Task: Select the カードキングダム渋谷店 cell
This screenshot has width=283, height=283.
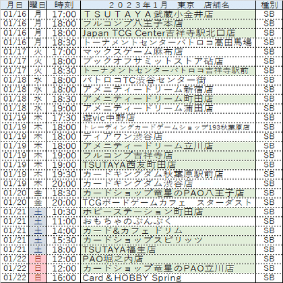Action: 168,184
